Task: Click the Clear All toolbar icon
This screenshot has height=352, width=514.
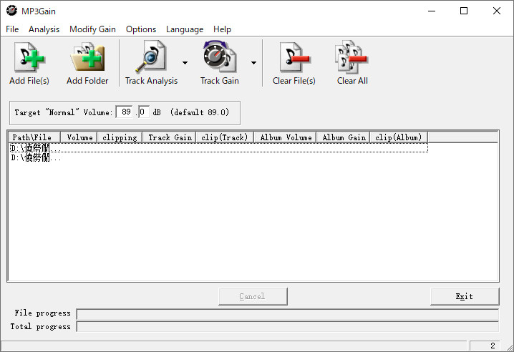Action: 352,63
